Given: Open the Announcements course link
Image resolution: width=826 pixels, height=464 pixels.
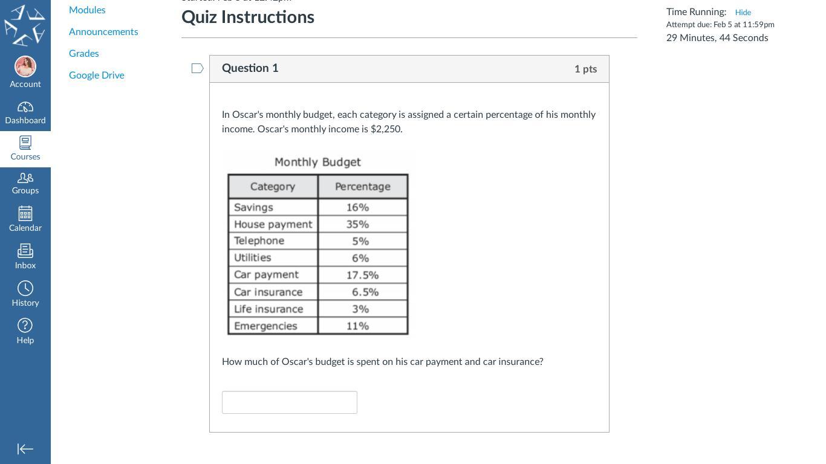Looking at the screenshot, I should [x=103, y=31].
